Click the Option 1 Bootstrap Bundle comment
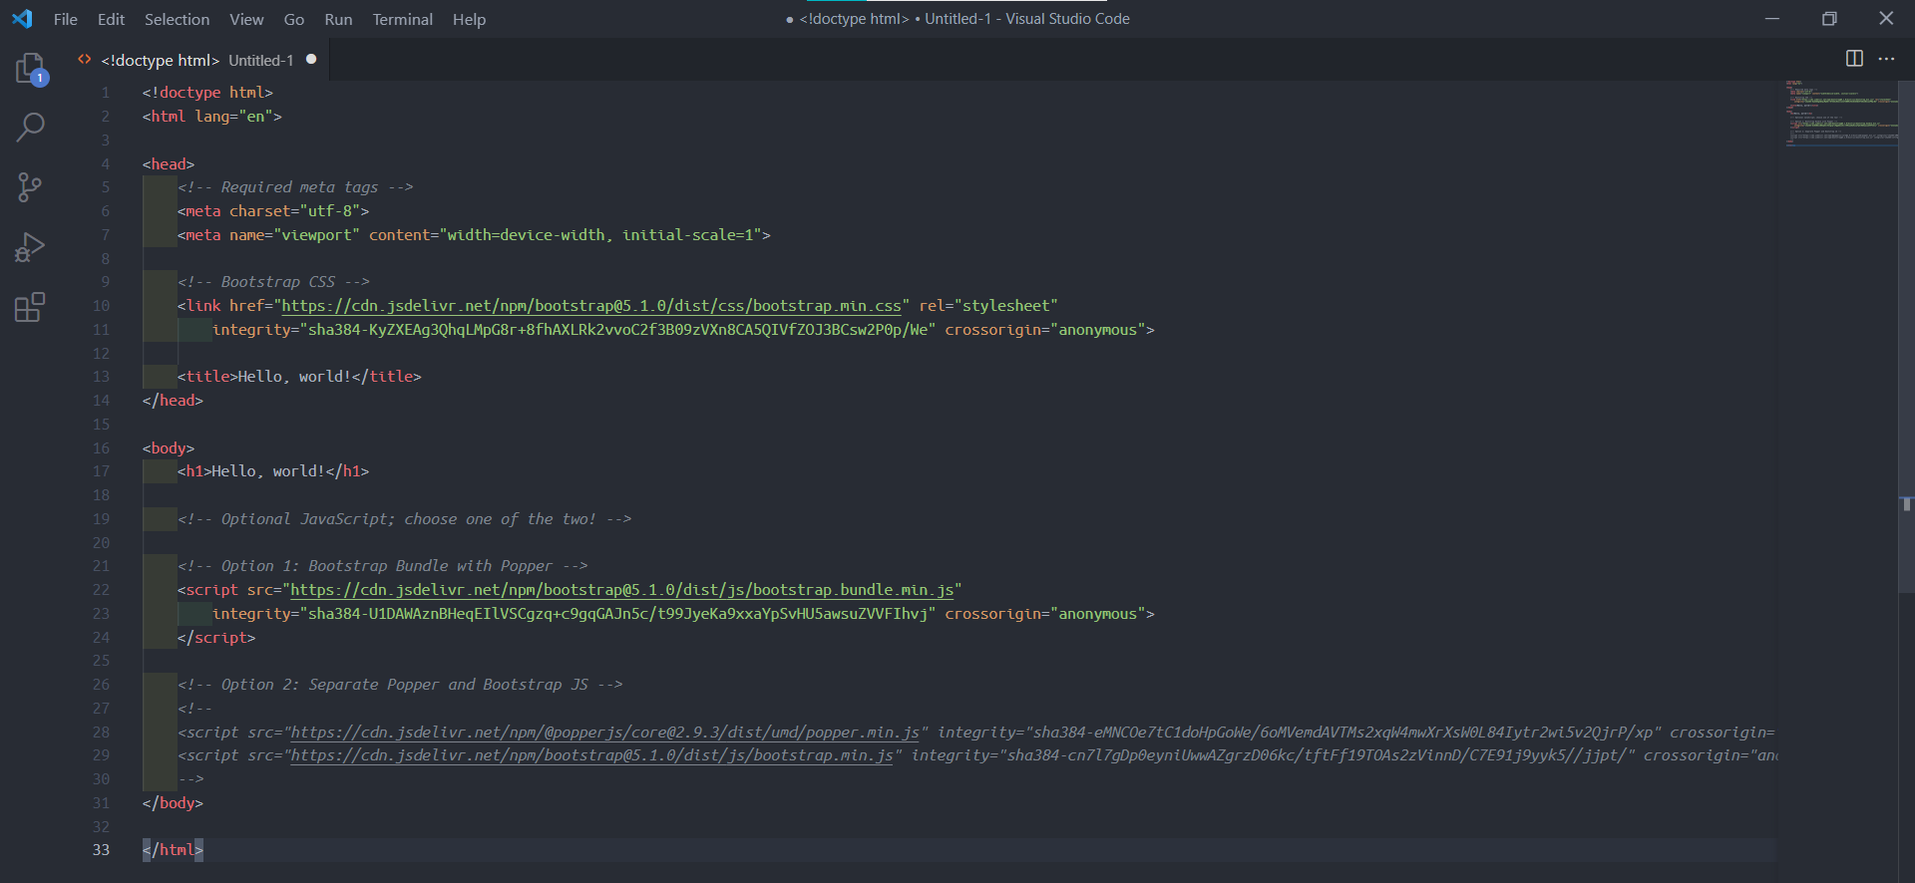Screen dimensions: 1915x883 tap(382, 566)
